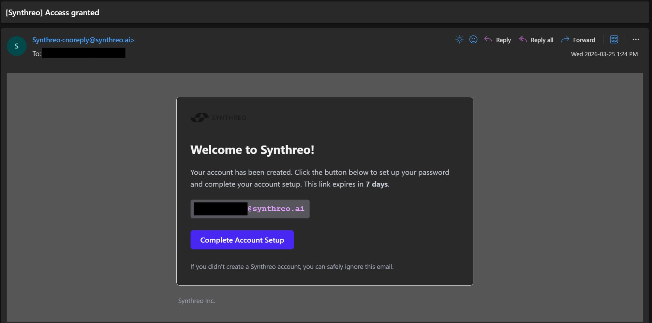Image resolution: width=652 pixels, height=323 pixels.
Task: Select the @synthreo.ai email code block
Action: click(250, 209)
